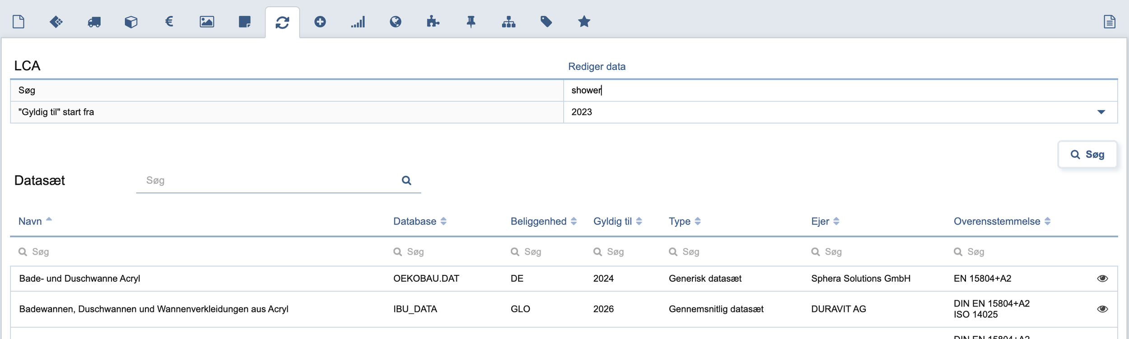Switch to the sticky note tab
1129x339 pixels.
(x=244, y=22)
